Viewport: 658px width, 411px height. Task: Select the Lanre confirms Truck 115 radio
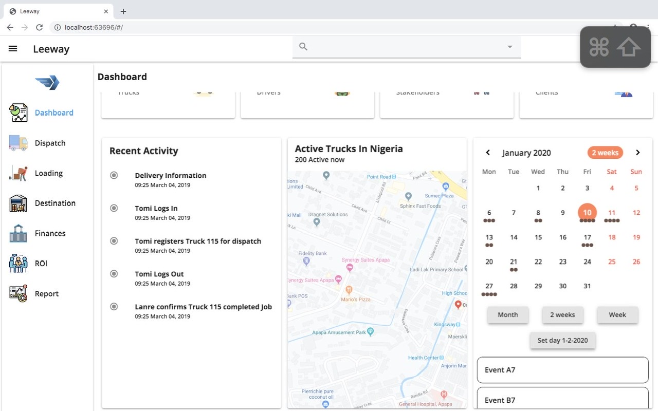click(x=114, y=307)
